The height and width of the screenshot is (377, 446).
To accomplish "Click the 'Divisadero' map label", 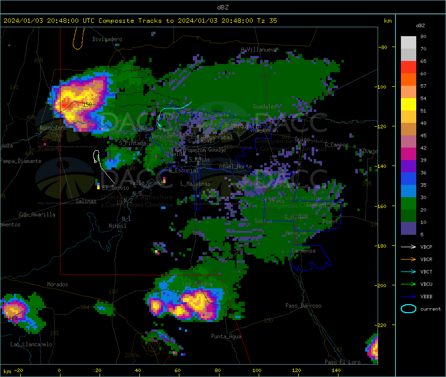I will (x=107, y=39).
